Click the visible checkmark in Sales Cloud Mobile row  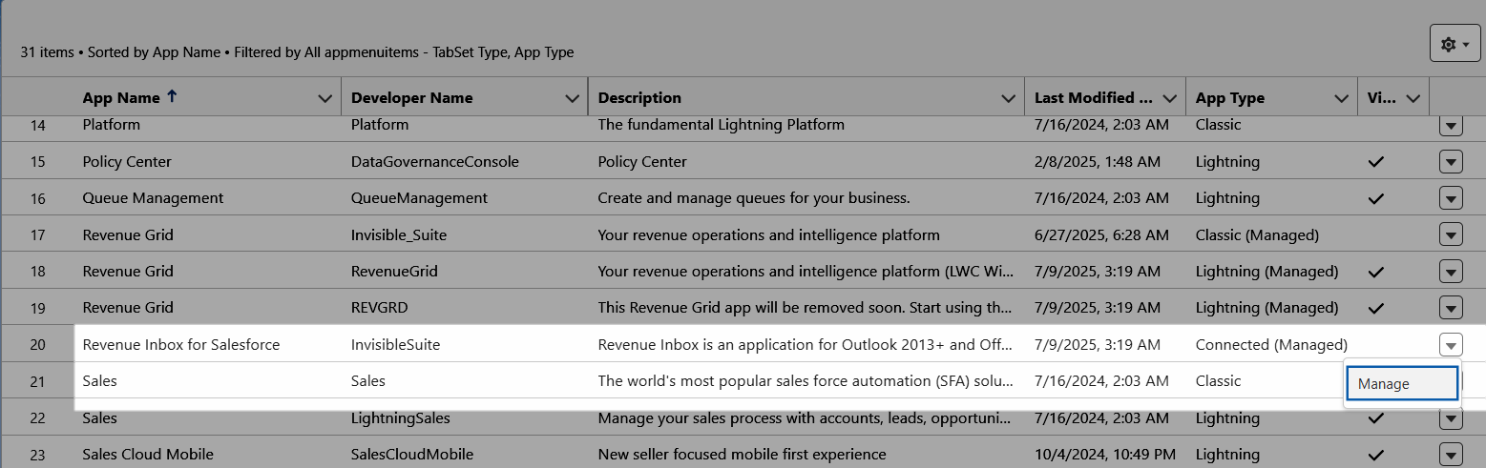point(1375,455)
